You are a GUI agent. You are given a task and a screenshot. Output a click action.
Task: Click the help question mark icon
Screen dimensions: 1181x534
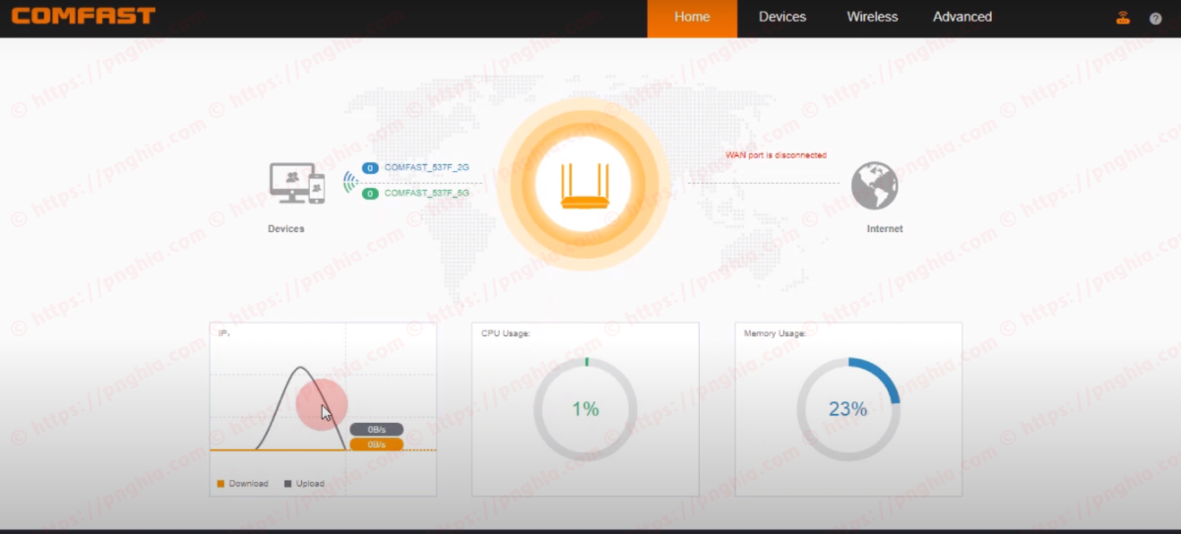click(1155, 18)
